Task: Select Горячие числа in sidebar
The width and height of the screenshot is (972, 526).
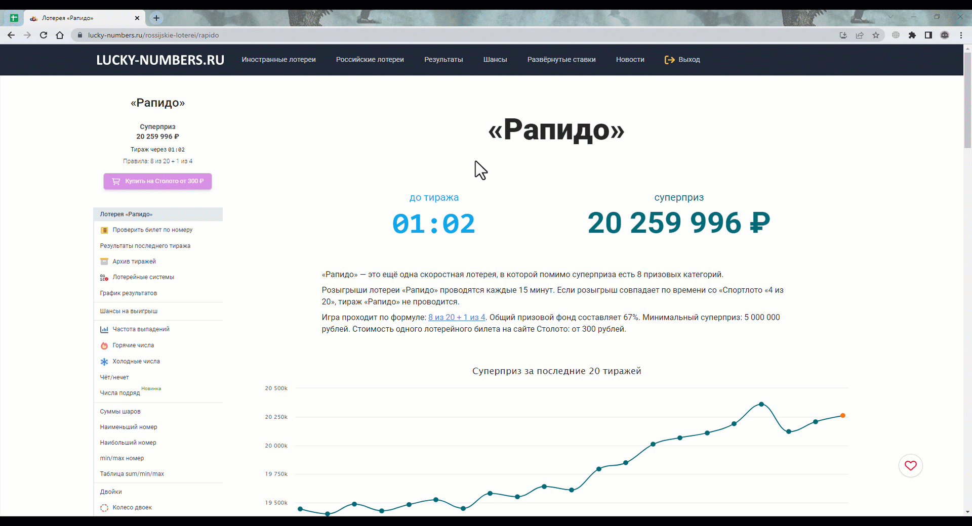Action: click(133, 345)
